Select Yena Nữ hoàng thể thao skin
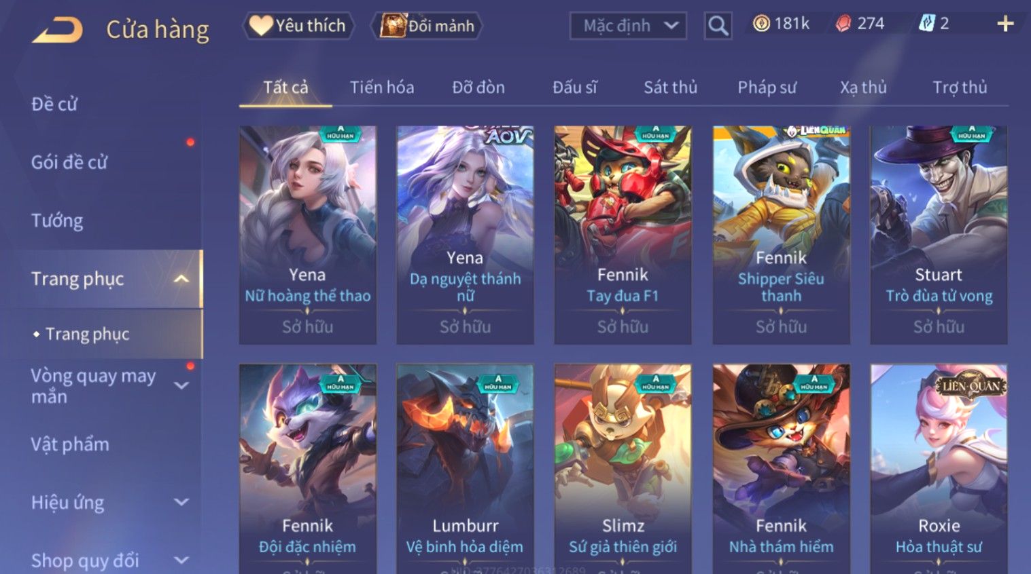Viewport: 1031px width, 574px height. pyautogui.click(x=308, y=235)
